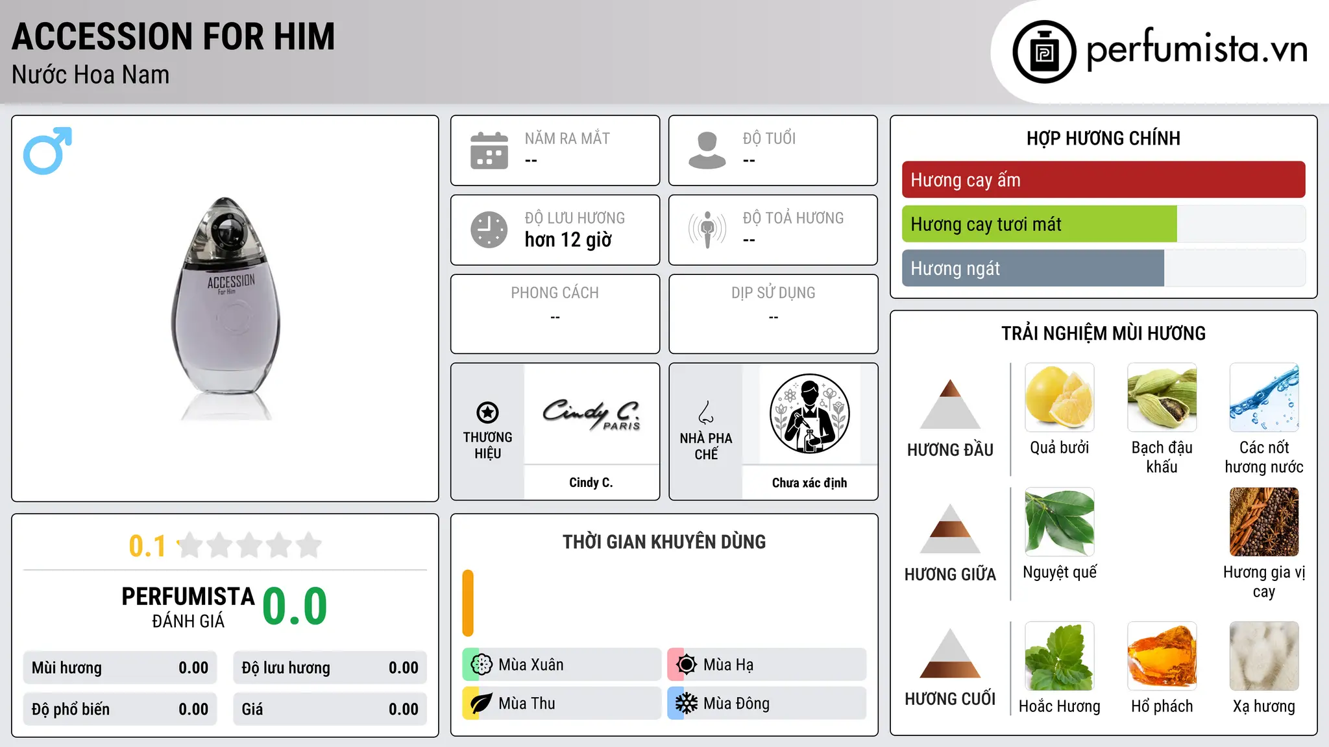This screenshot has height=747, width=1329.
Task: Click the Độ lưu hương score row
Action: click(330, 668)
